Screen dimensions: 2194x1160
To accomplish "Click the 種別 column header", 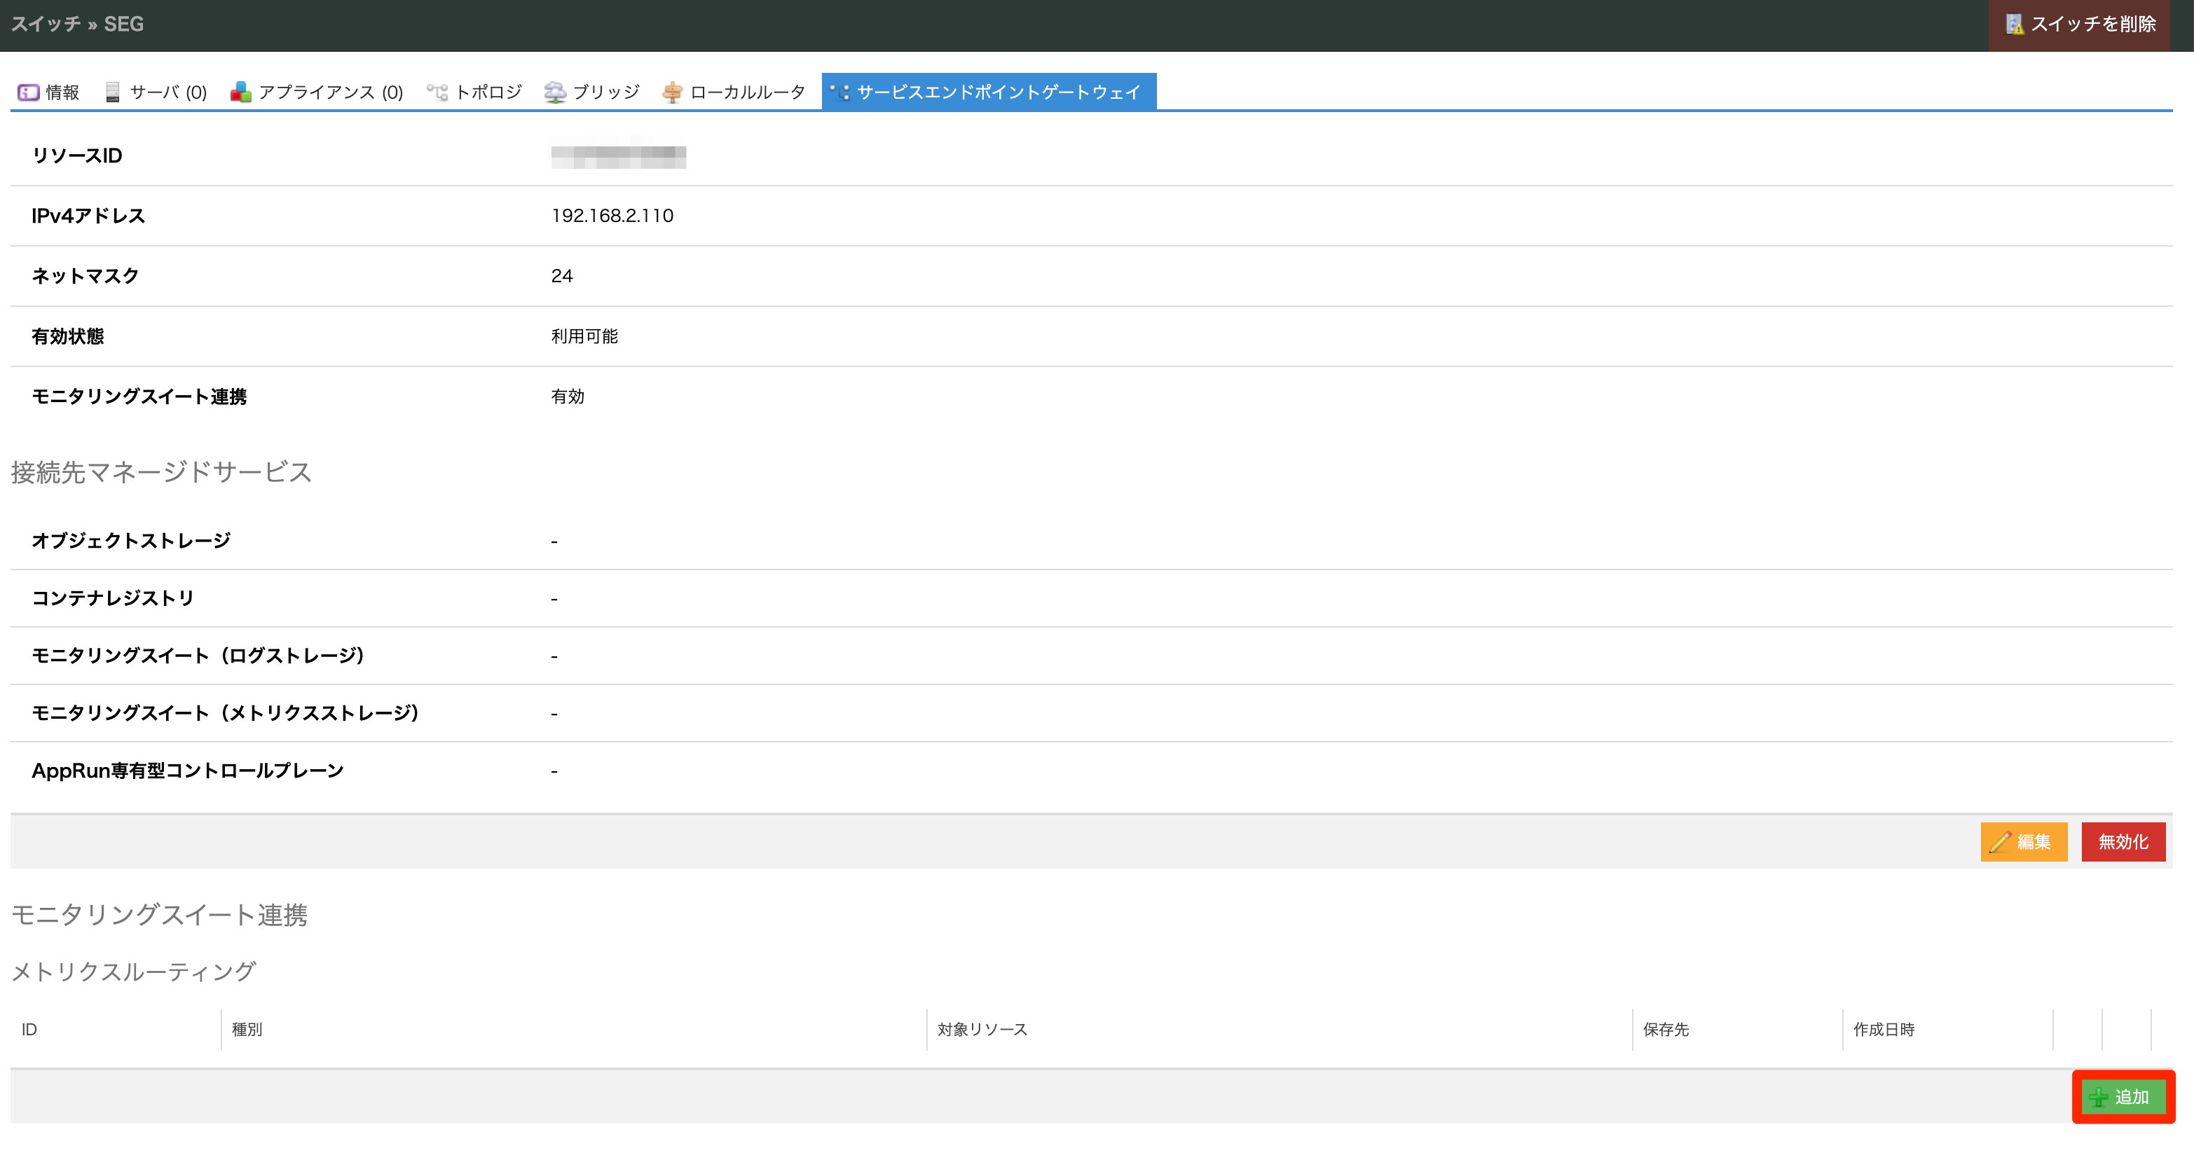I will coord(247,1029).
